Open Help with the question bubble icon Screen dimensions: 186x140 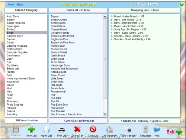coord(157,129)
